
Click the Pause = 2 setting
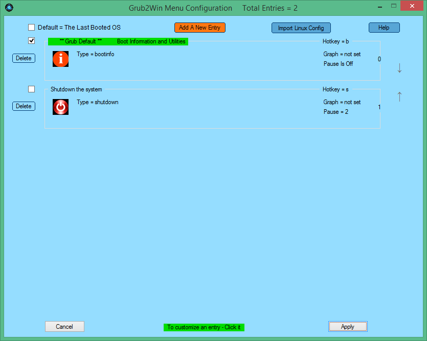click(335, 112)
